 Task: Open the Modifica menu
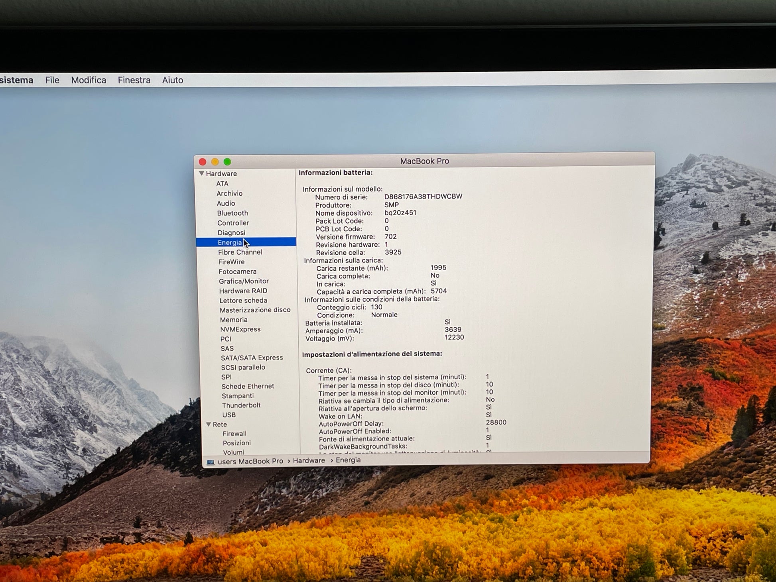tap(89, 80)
